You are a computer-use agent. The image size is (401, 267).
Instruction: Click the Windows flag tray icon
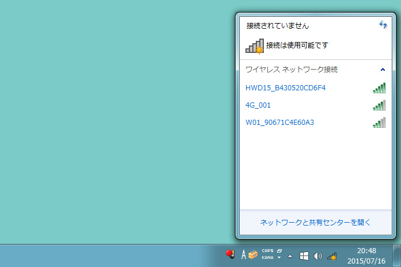pyautogui.click(x=304, y=256)
